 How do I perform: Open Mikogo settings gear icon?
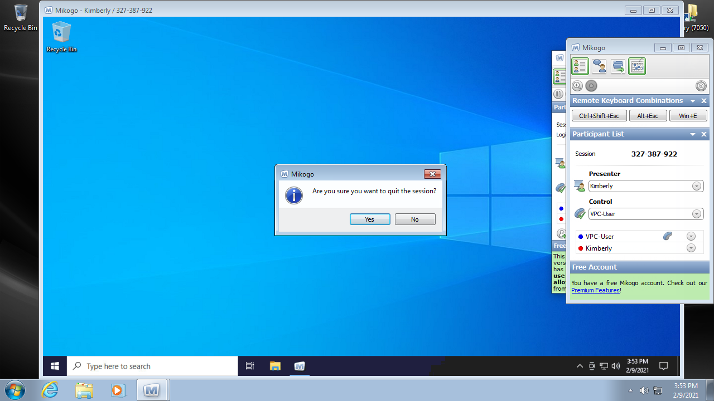coord(701,86)
